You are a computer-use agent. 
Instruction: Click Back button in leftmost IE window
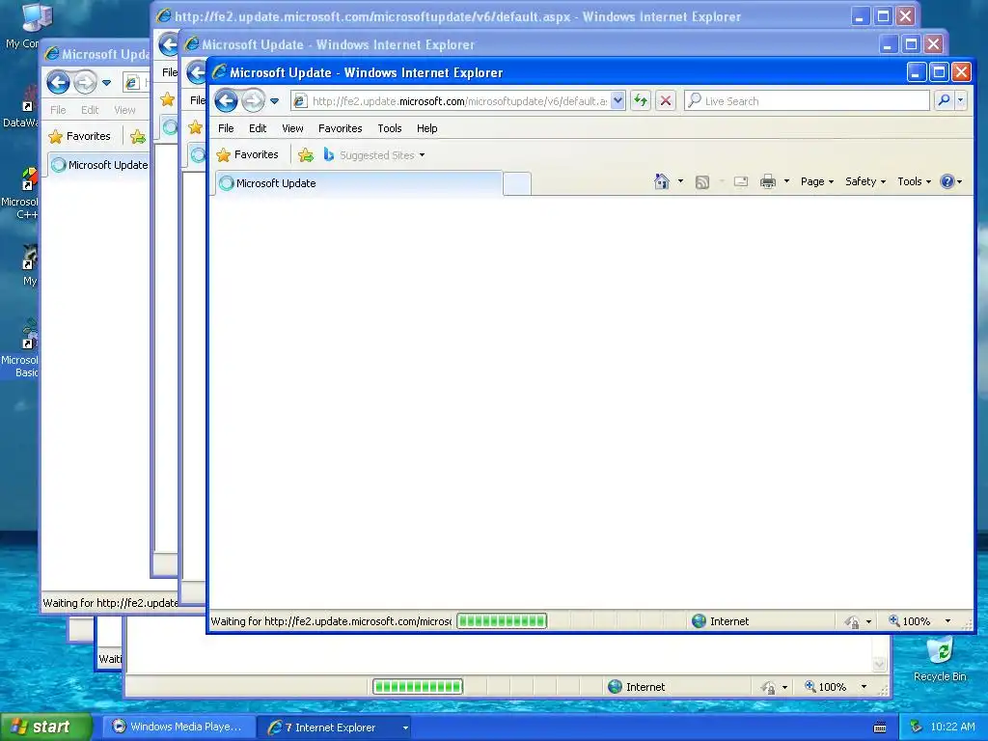click(x=58, y=82)
